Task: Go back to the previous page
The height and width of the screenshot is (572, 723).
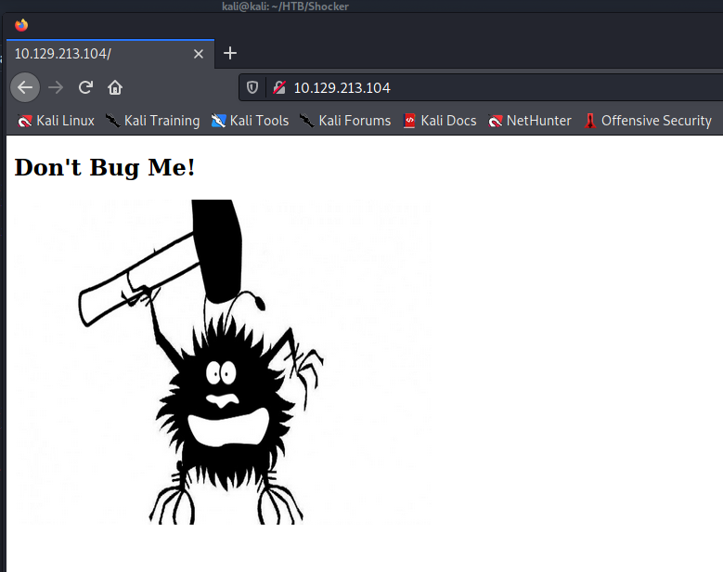Action: click(x=25, y=87)
